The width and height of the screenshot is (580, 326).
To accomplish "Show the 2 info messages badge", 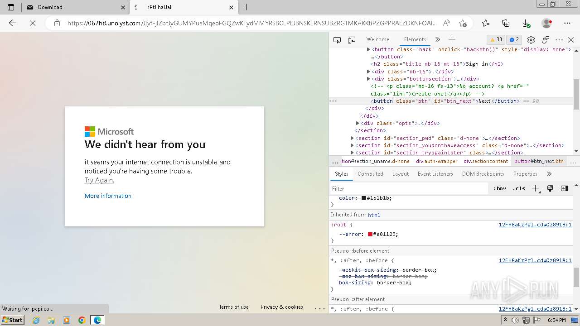I will tap(513, 39).
